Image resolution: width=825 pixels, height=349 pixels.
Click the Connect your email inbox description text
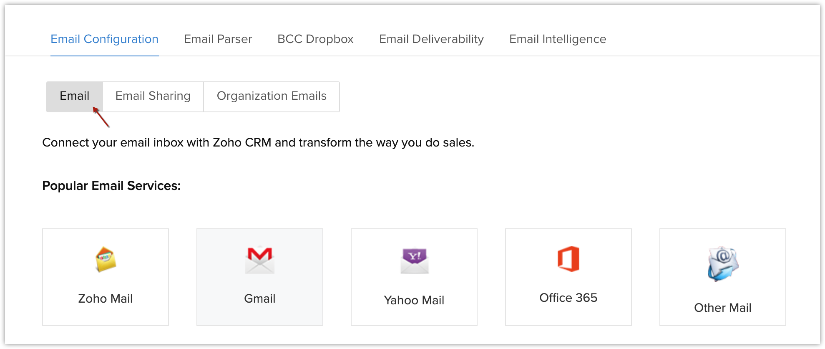coord(258,142)
